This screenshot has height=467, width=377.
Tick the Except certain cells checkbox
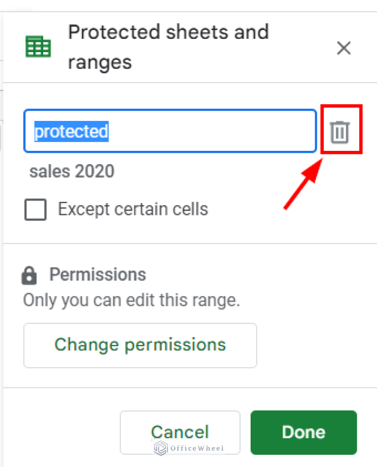tap(35, 209)
